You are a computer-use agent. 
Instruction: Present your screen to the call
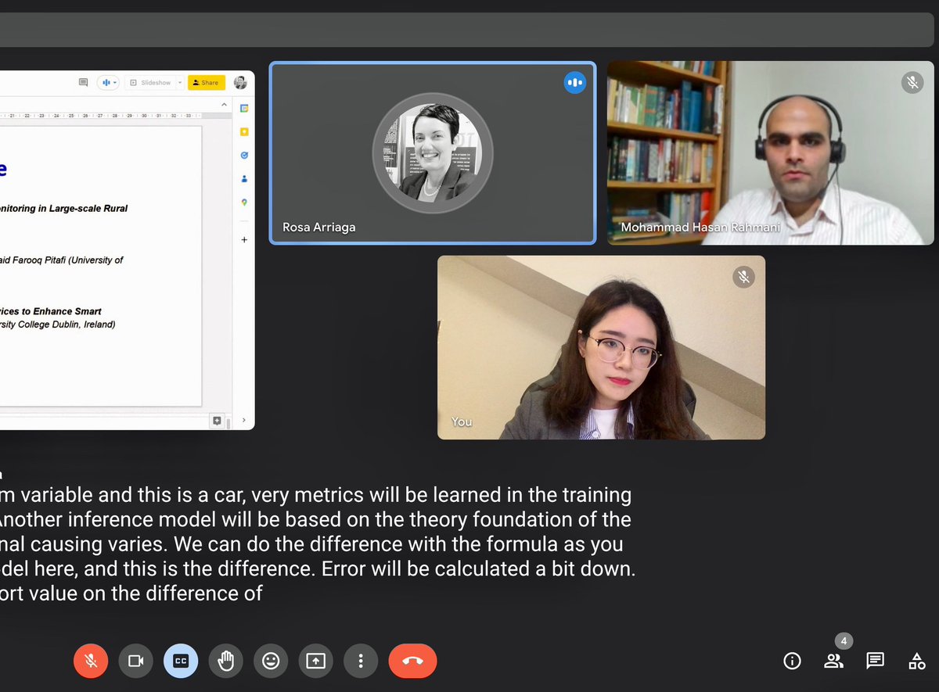[x=315, y=661]
